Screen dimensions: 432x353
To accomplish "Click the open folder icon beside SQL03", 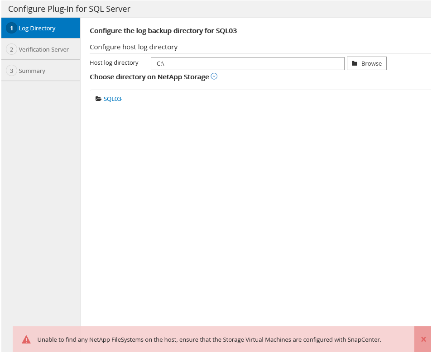I will pyautogui.click(x=98, y=99).
